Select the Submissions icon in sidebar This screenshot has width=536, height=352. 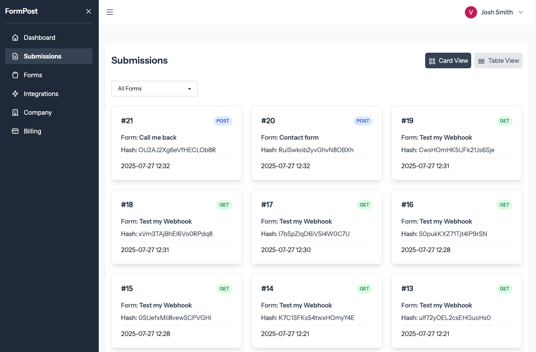tap(15, 56)
